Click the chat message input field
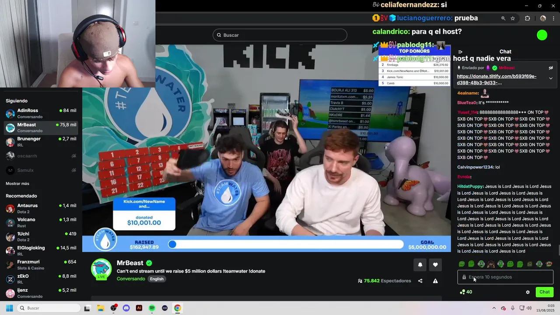 [505, 277]
